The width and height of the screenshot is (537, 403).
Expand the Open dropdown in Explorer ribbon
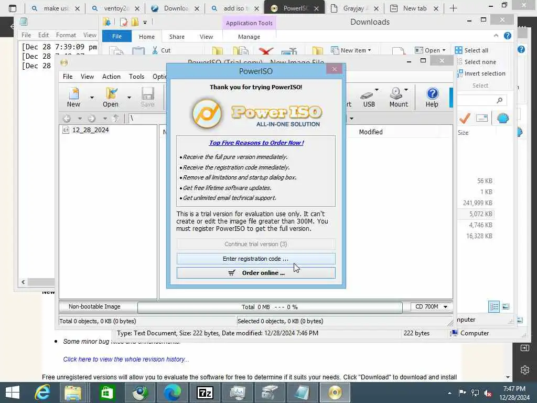click(444, 50)
